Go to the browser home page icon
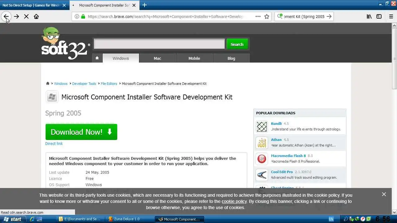The width and height of the screenshot is (397, 223). click(x=36, y=16)
